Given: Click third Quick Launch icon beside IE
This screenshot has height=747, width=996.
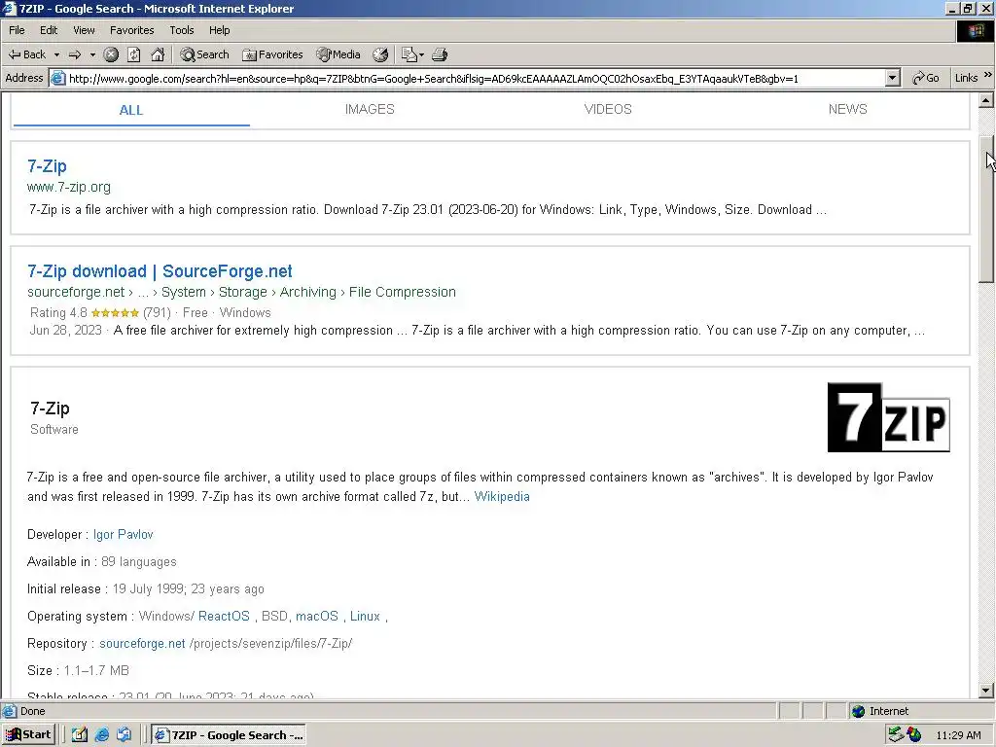Looking at the screenshot, I should point(124,735).
